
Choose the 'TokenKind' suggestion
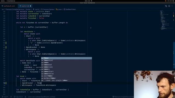pyautogui.click(x=66, y=60)
